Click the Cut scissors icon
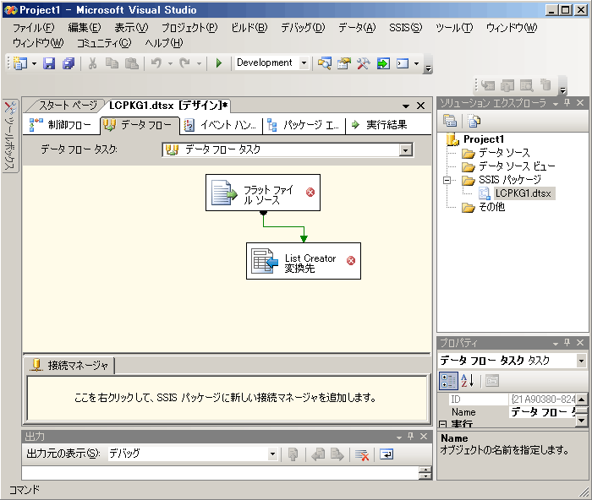592x500 pixels. (x=92, y=63)
